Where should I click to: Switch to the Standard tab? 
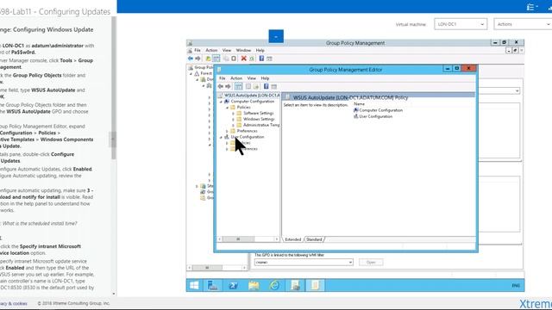point(314,239)
